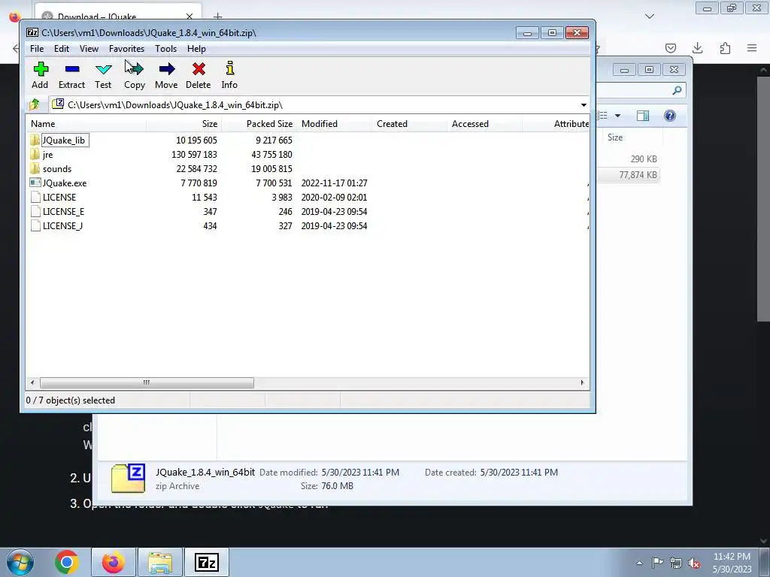Show hidden system tray icons

tap(639, 563)
